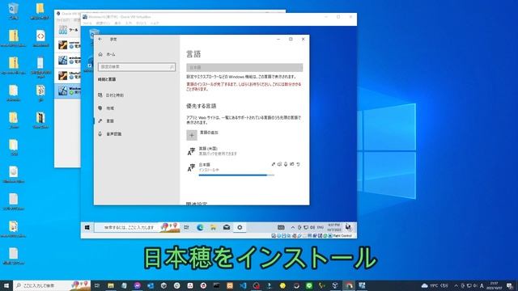Select the Ubuntu VM in the VirtualBox Manager
The width and height of the screenshot is (518, 291).
(x=68, y=75)
